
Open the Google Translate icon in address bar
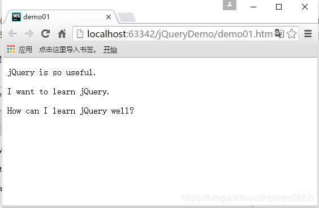tap(279, 33)
